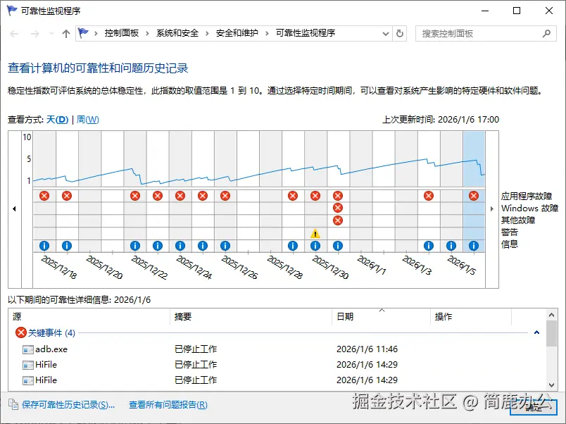The height and width of the screenshot is (424, 566).
Task: Click the date cell 2026/1/6 11:46
Action: (367, 349)
